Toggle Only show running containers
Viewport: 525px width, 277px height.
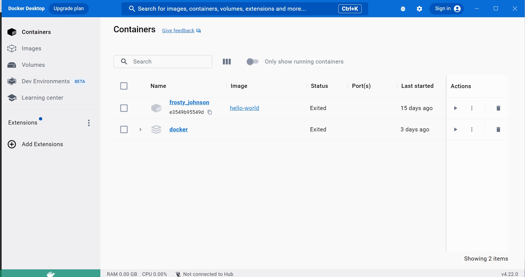coord(252,62)
